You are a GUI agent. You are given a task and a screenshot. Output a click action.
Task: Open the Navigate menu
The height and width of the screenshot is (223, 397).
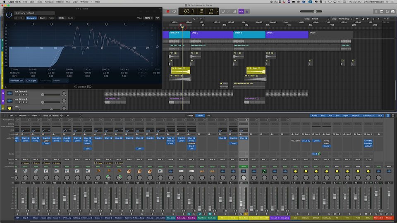(x=49, y=2)
